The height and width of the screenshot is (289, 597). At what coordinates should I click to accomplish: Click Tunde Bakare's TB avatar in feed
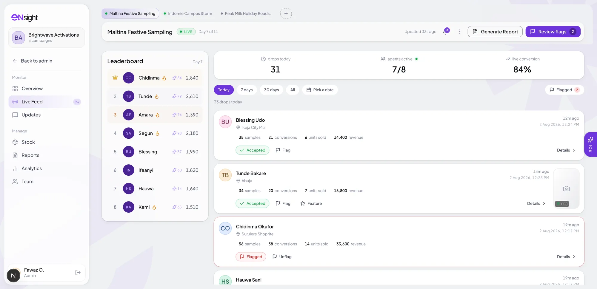(x=225, y=175)
